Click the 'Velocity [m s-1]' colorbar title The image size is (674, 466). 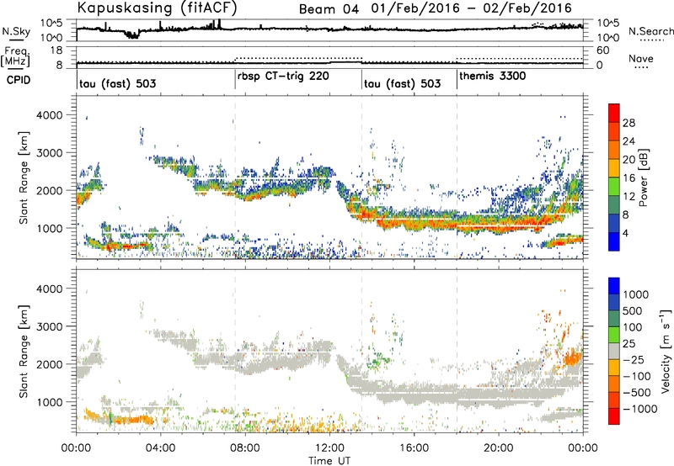(x=666, y=351)
